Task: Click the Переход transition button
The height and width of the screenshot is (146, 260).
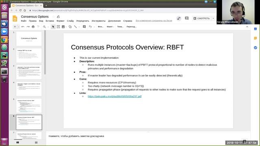Action: tap(132, 27)
